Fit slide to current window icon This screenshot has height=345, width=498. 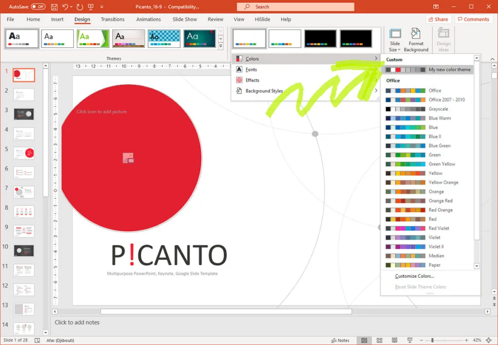click(489, 340)
